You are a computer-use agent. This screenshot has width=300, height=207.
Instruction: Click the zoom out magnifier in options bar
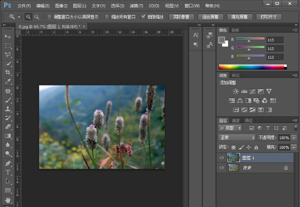point(36,17)
